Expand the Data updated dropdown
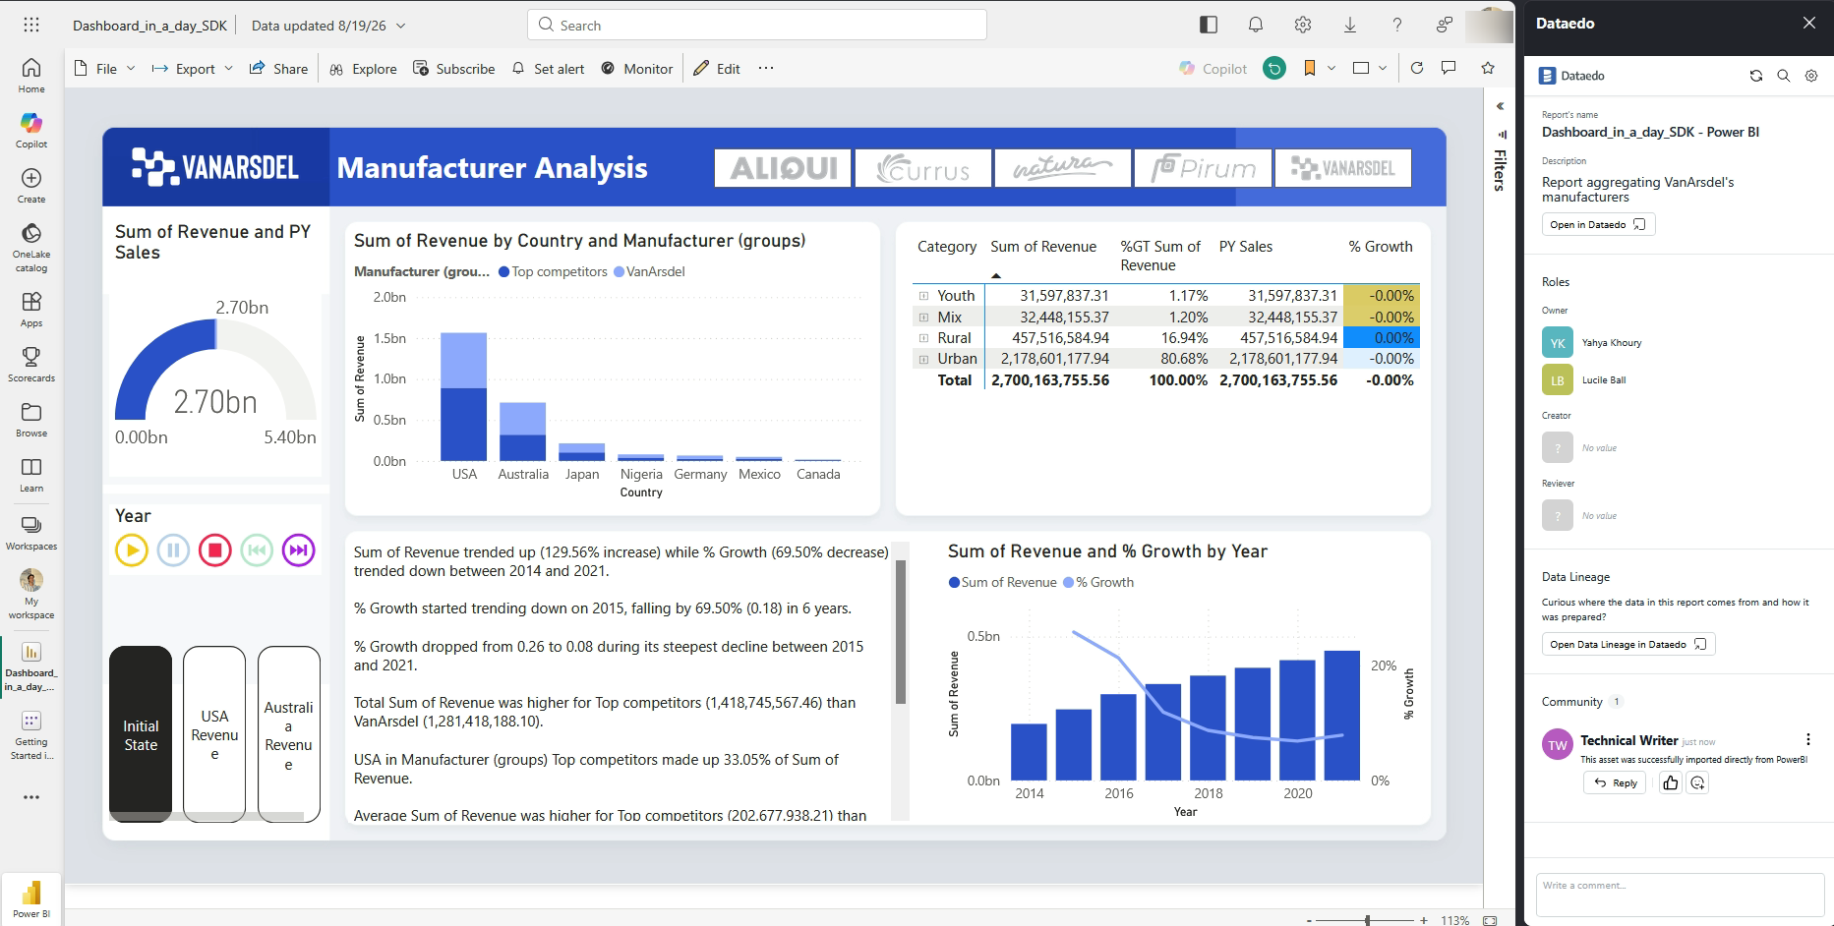 [400, 26]
